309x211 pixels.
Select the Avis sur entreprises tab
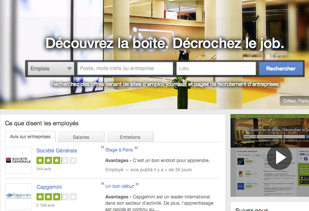click(30, 136)
